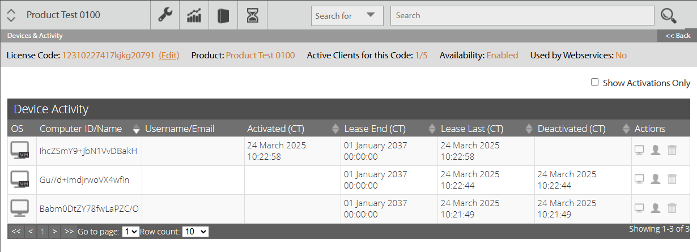Viewport: 697px width, 252px height.
Task: Open the Row count dropdown
Action: click(x=195, y=232)
